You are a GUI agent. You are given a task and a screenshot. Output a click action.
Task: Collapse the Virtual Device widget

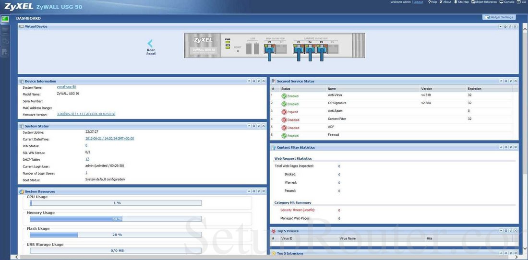click(501, 26)
